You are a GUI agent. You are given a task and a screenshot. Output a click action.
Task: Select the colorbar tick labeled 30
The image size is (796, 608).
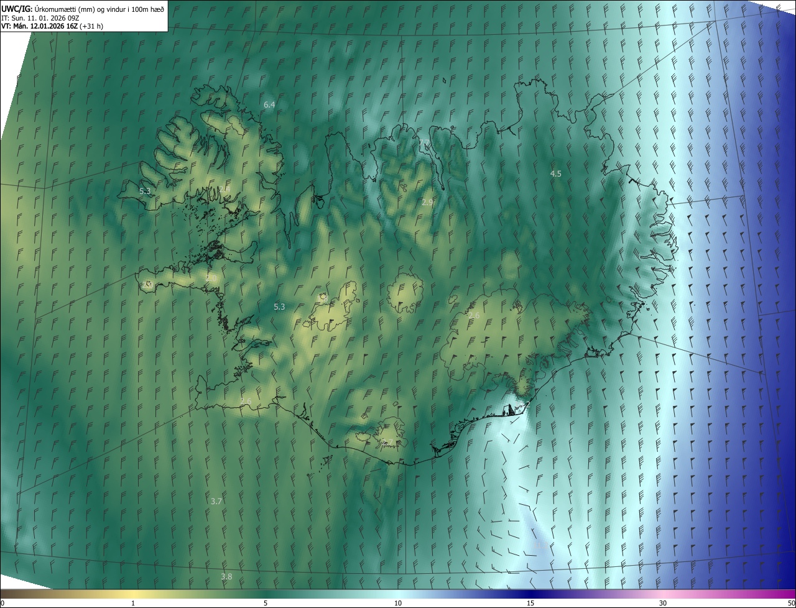(663, 603)
